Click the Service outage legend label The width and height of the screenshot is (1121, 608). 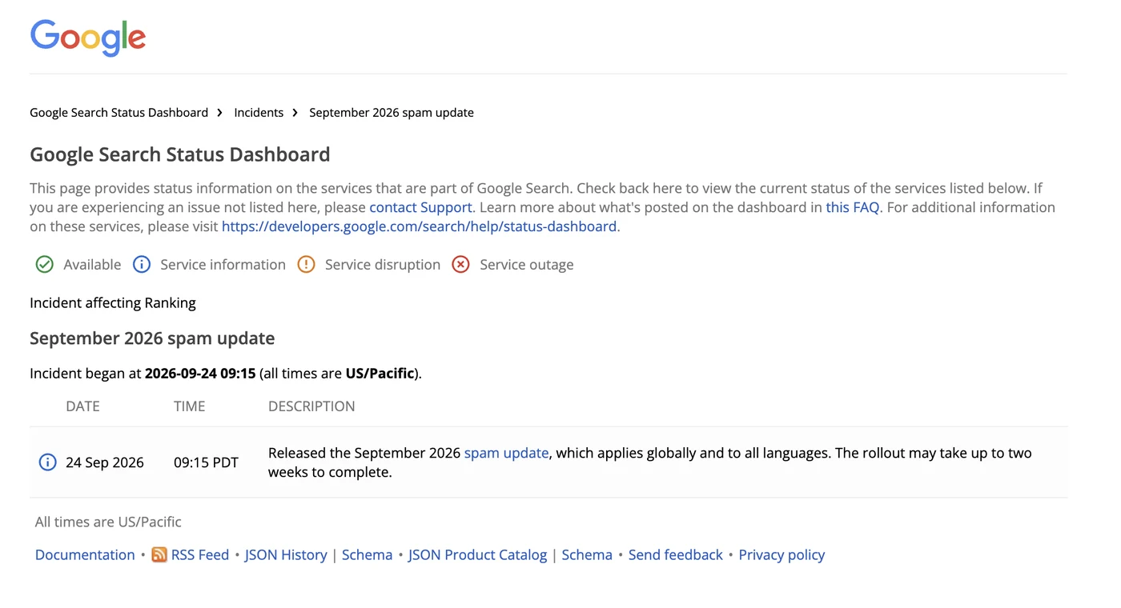pos(527,265)
